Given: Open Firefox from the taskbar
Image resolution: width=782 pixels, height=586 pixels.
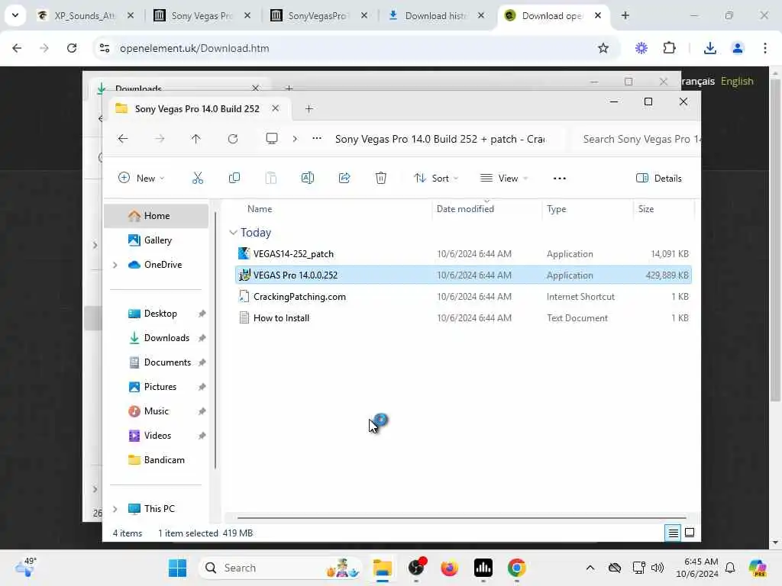Looking at the screenshot, I should (x=449, y=568).
